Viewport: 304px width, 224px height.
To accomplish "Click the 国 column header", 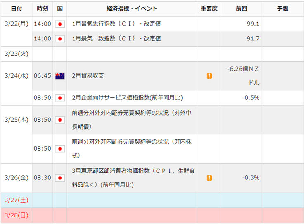I will coord(60,9).
